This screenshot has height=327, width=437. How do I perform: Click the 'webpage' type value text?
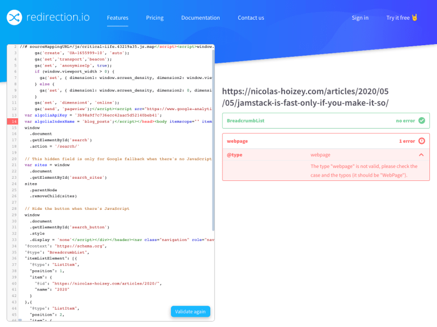(x=320, y=155)
